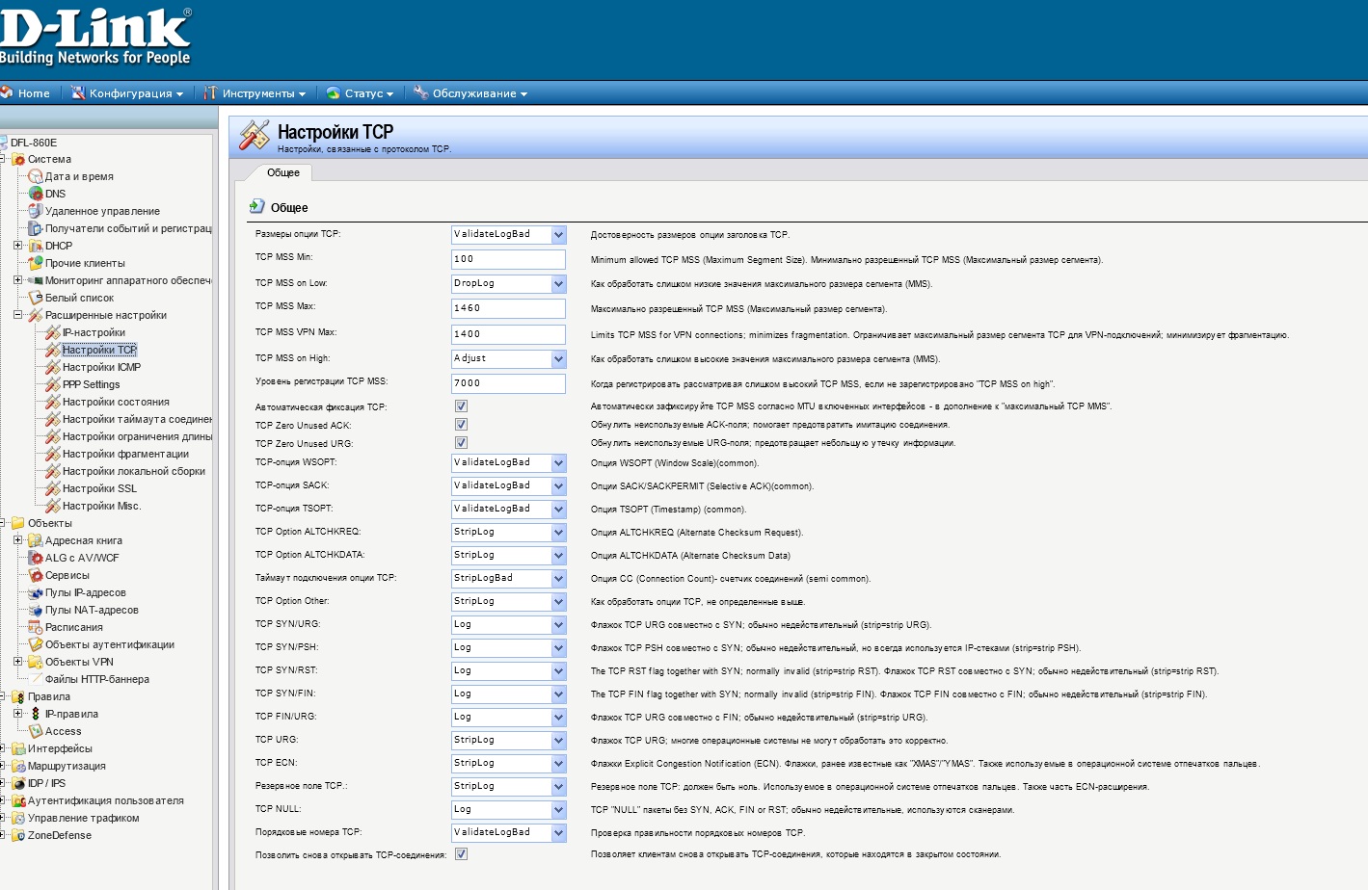Click the ZoneDefense folder icon

18,835
